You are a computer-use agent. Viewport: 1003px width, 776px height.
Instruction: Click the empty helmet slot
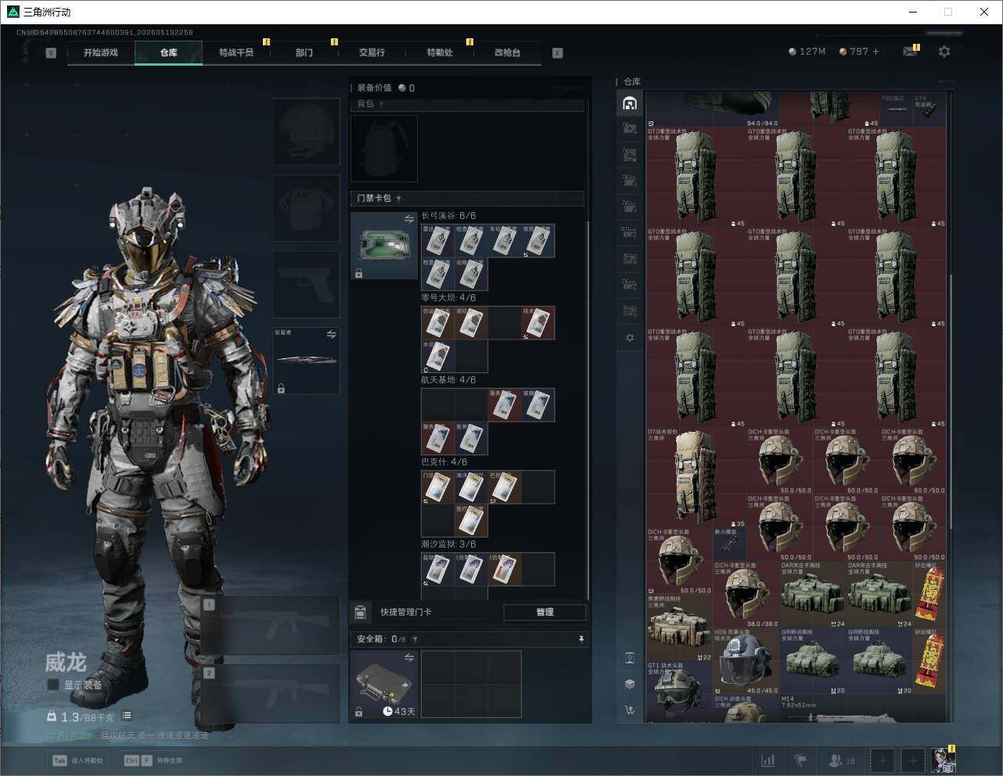click(x=307, y=131)
